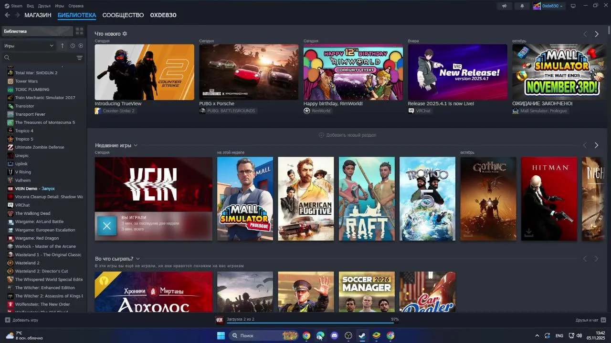611x343 pixels.
Task: Open American Fugitive game cover
Action: coord(306,199)
